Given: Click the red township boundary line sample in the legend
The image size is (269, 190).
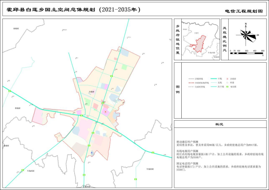Looking at the screenshot, I should point(191,83).
